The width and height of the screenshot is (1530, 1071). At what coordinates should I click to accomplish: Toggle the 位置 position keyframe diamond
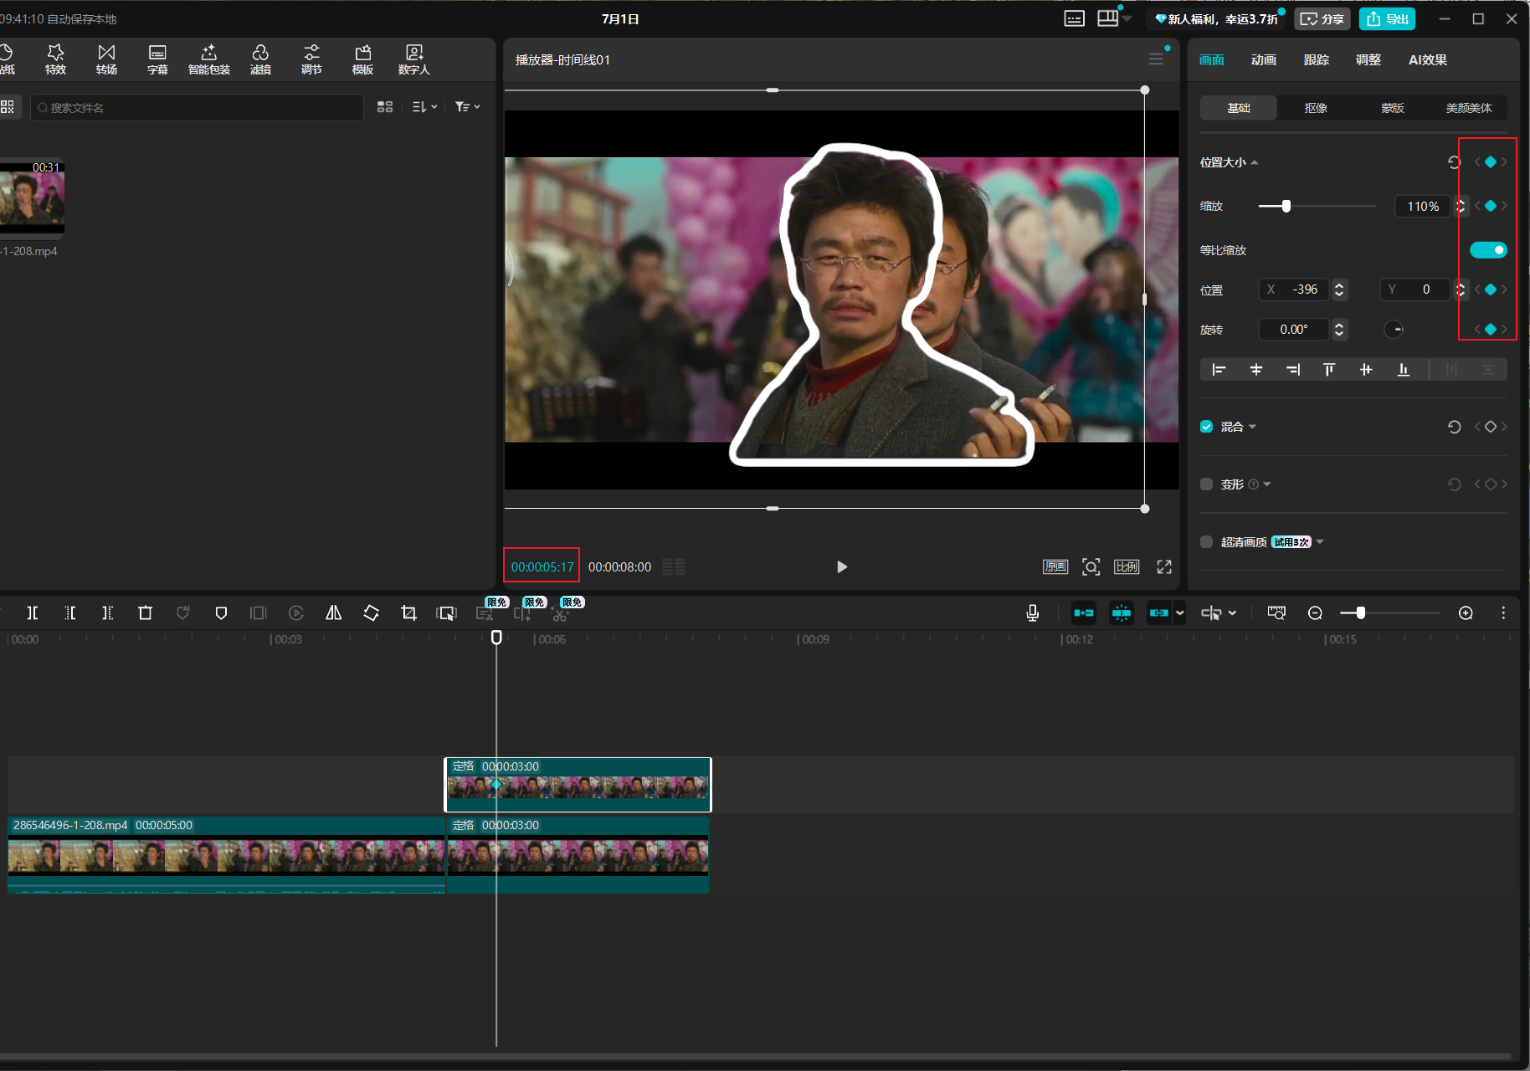1491,290
